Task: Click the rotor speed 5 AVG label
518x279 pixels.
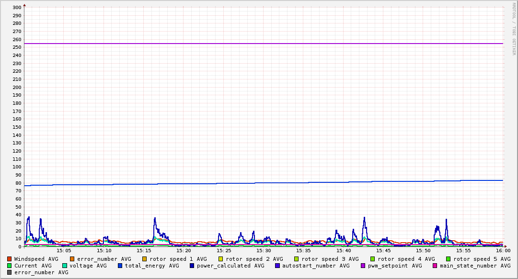Action: tap(482, 259)
